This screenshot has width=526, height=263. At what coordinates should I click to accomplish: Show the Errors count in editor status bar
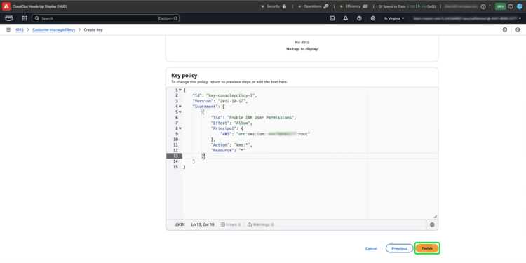pyautogui.click(x=231, y=224)
